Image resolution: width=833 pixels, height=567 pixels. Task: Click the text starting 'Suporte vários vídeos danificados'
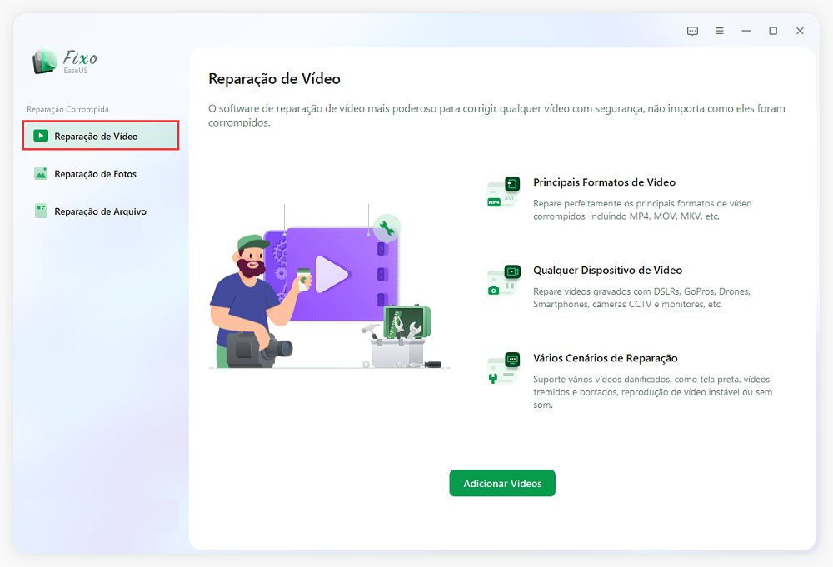coord(653,392)
